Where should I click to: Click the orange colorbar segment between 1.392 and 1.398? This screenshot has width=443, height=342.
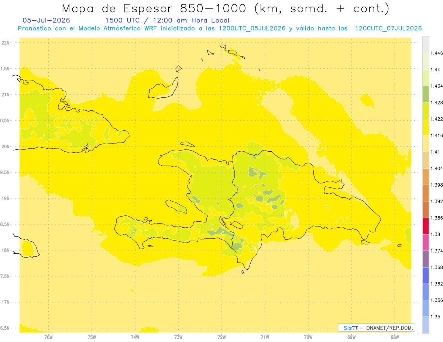pyautogui.click(x=426, y=193)
